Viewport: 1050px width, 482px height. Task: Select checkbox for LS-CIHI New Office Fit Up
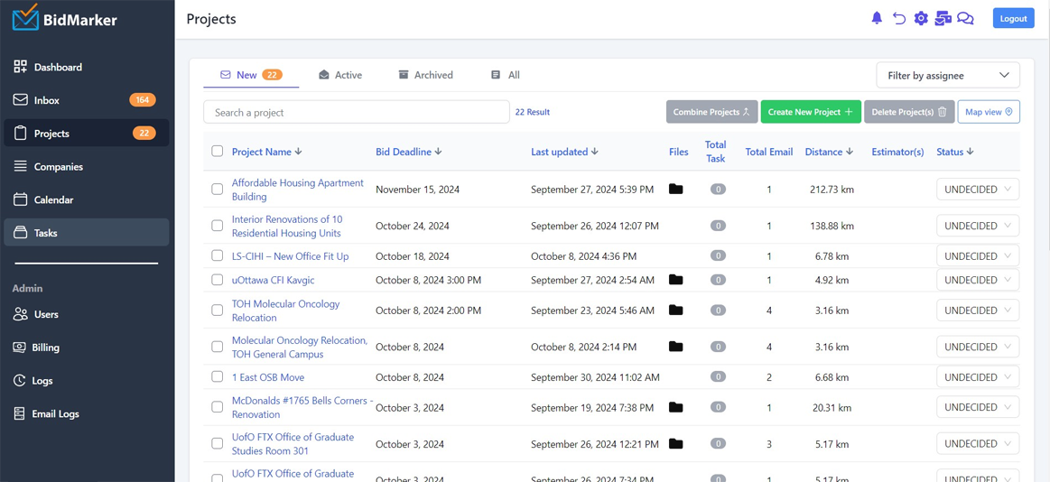(x=217, y=255)
